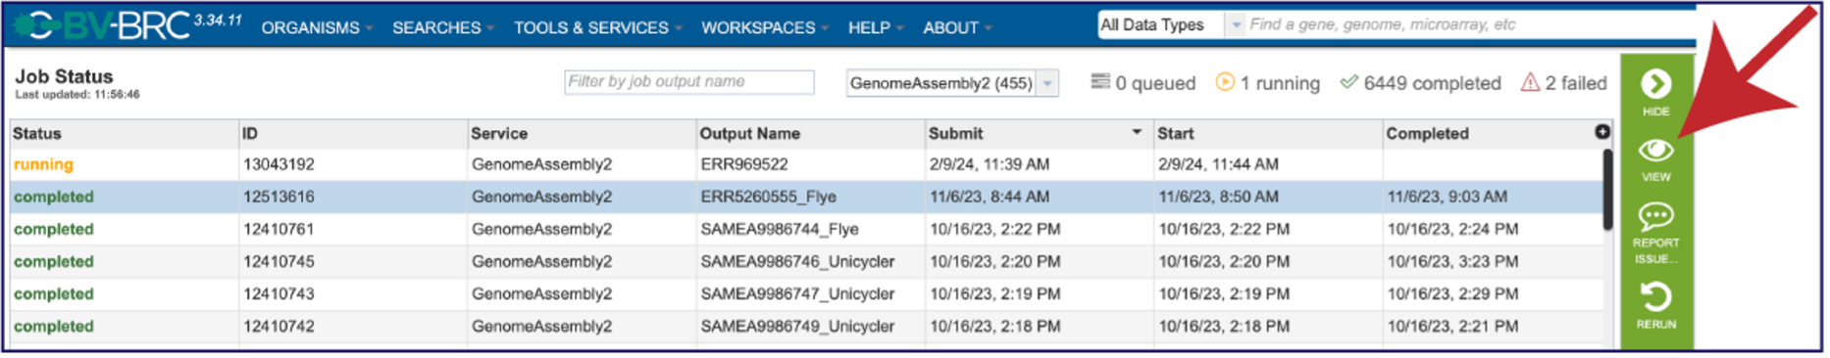
Task: Click the job table vertical scrollbar
Action: [x=1608, y=191]
